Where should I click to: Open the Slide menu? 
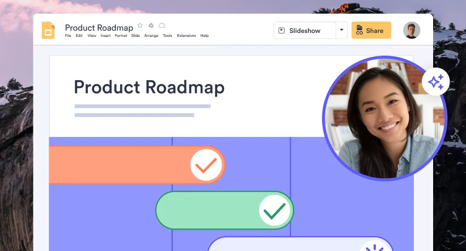pyautogui.click(x=135, y=35)
